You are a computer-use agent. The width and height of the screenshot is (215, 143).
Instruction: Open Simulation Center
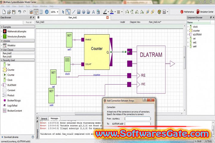pos(205,12)
